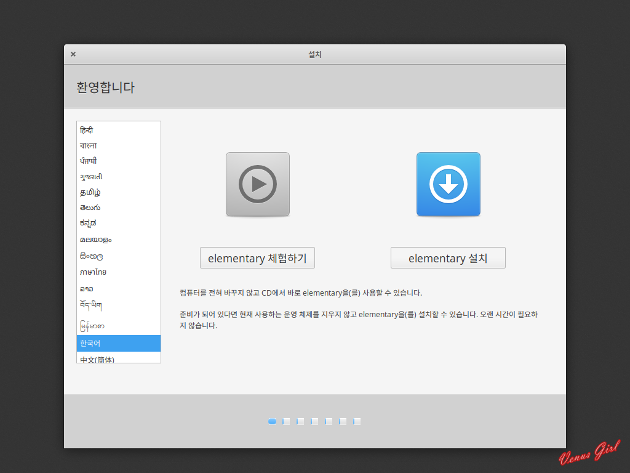This screenshot has width=630, height=473.
Task: Select മലയാളം in the language list
Action: click(119, 240)
